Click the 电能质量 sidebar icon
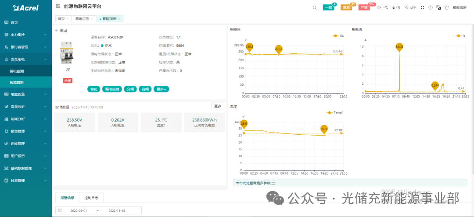The width and height of the screenshot is (474, 217). click(x=6, y=94)
